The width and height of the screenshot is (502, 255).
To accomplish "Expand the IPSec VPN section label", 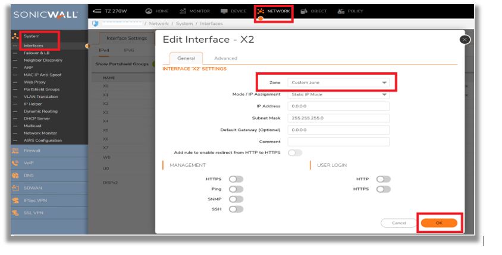I will (35, 200).
